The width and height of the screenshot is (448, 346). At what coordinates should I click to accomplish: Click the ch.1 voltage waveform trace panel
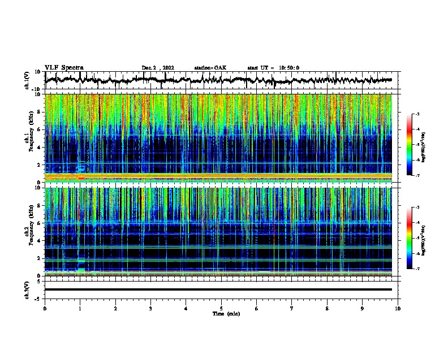[x=222, y=80]
